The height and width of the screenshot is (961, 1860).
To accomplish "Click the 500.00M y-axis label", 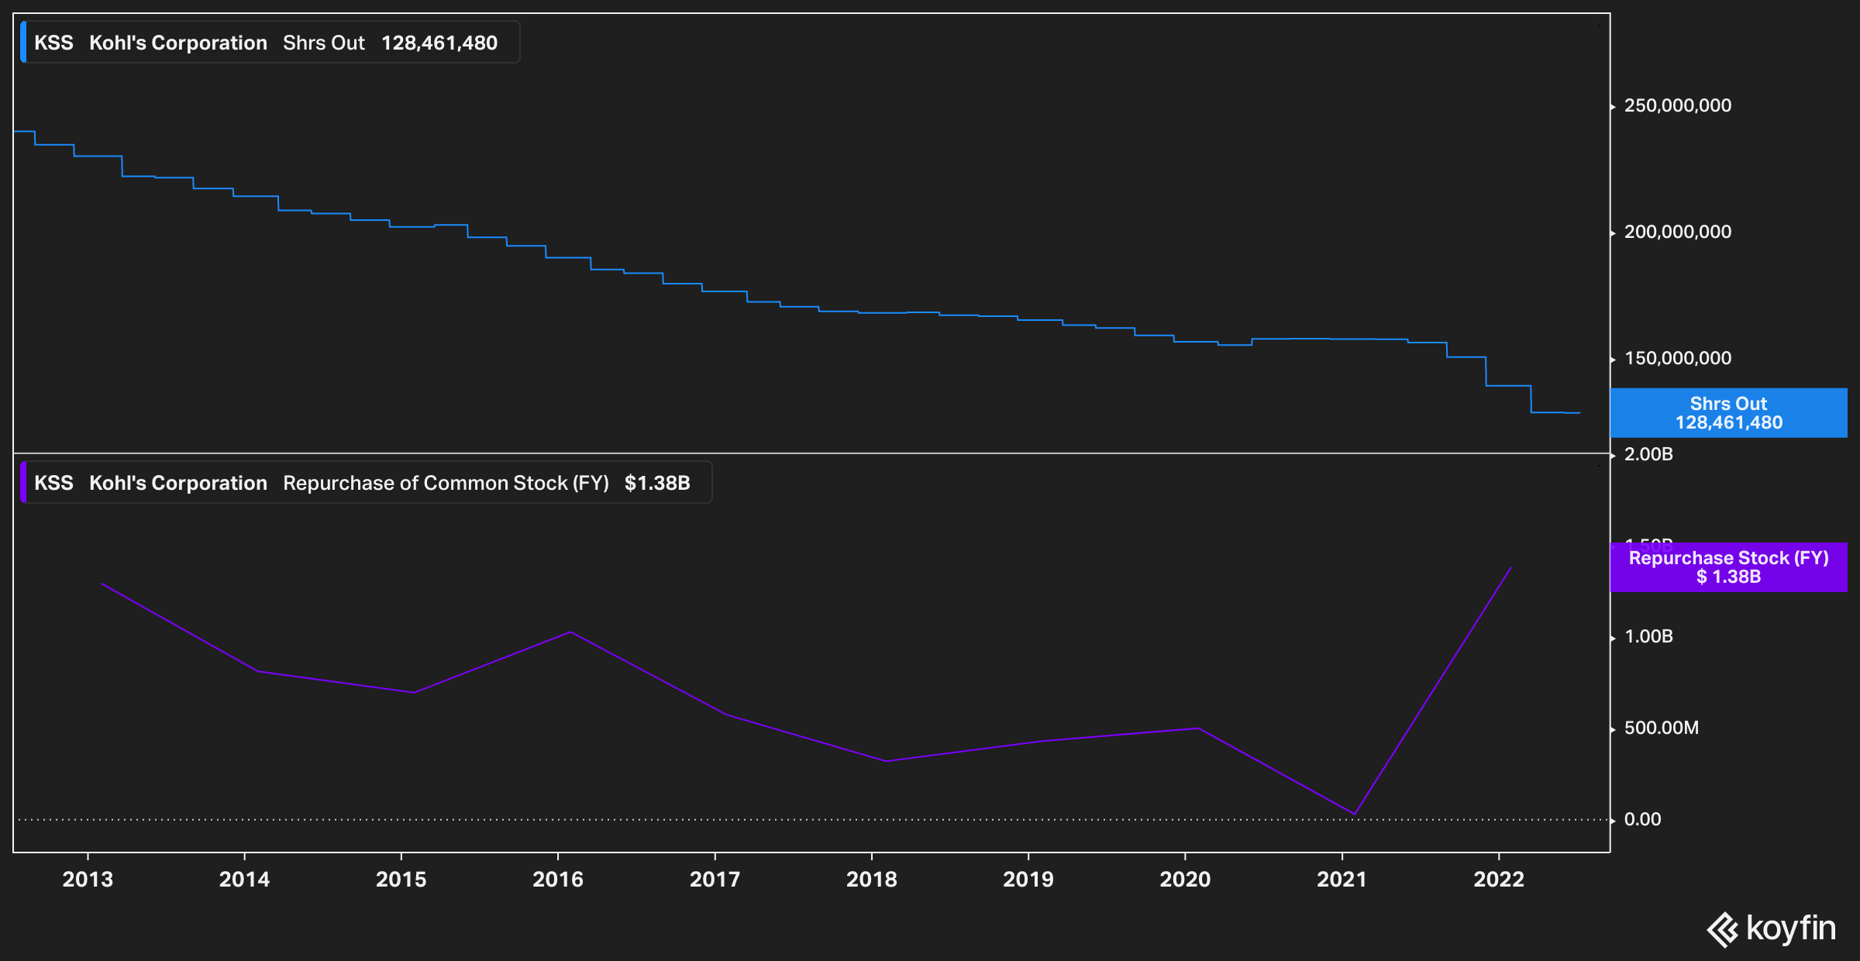I will tap(1662, 728).
